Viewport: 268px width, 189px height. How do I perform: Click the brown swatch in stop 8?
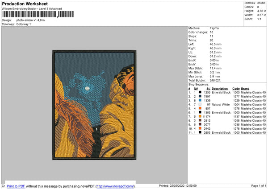[200, 120]
